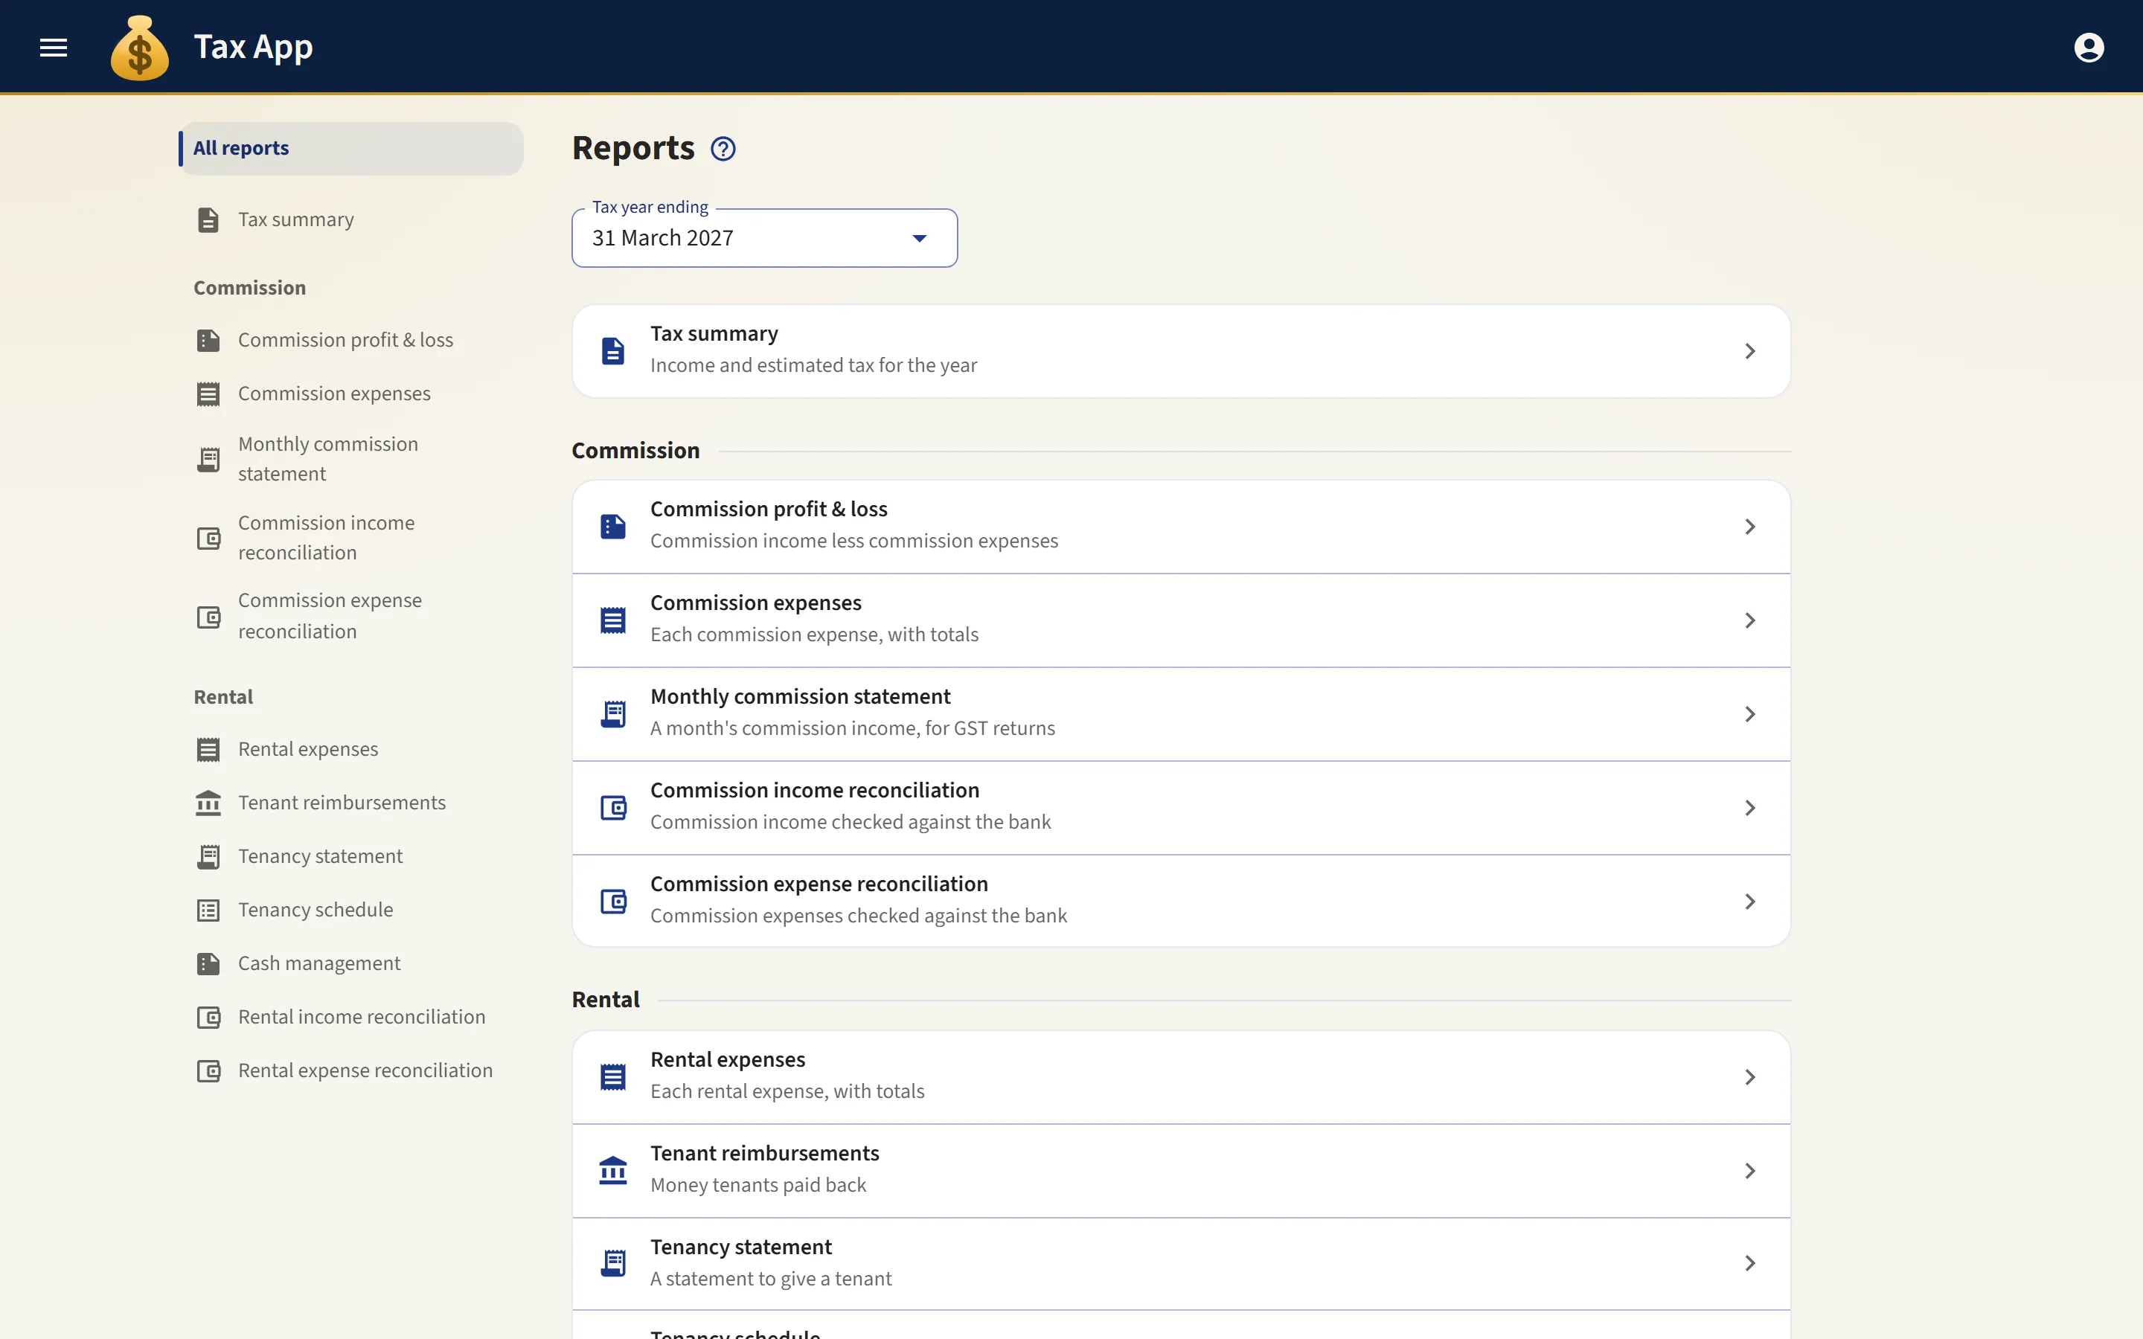Open Commission income reconciliation report title
2143x1339 pixels.
pos(815,791)
